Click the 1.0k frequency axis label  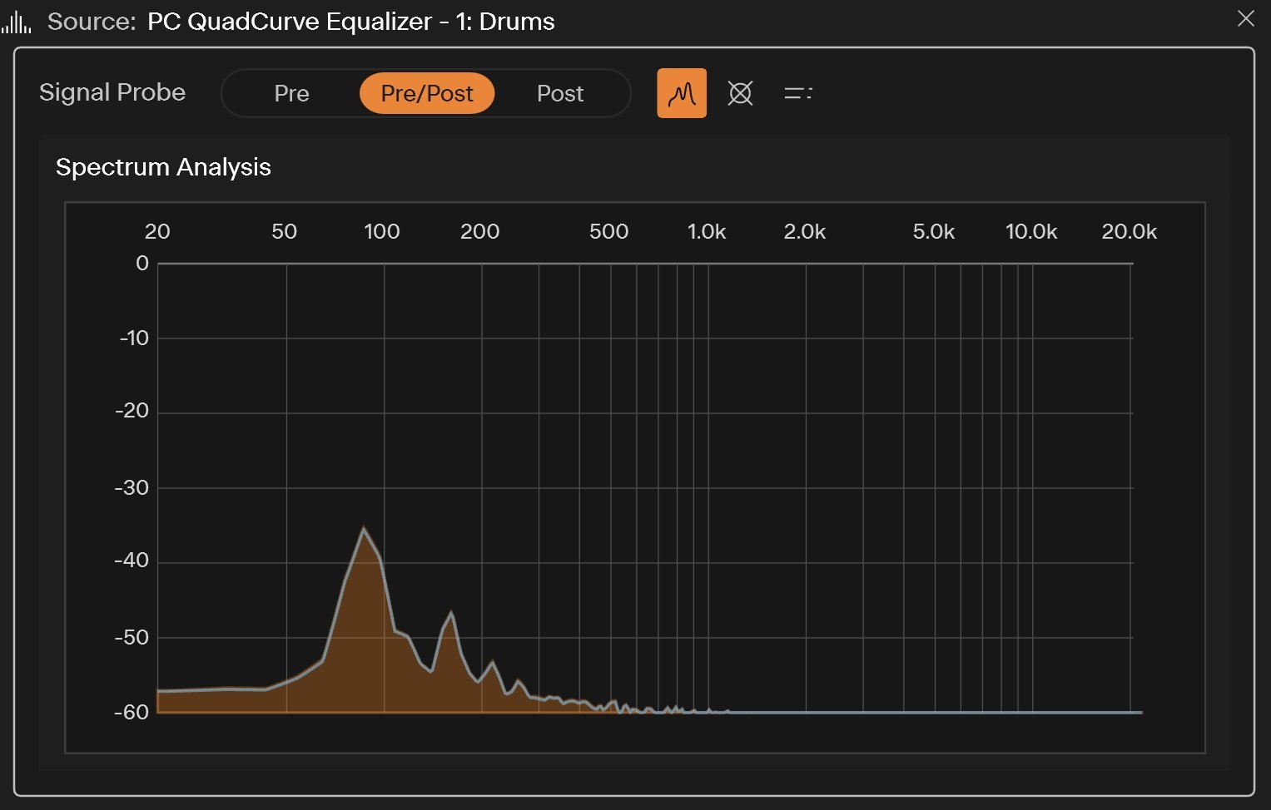click(x=707, y=232)
